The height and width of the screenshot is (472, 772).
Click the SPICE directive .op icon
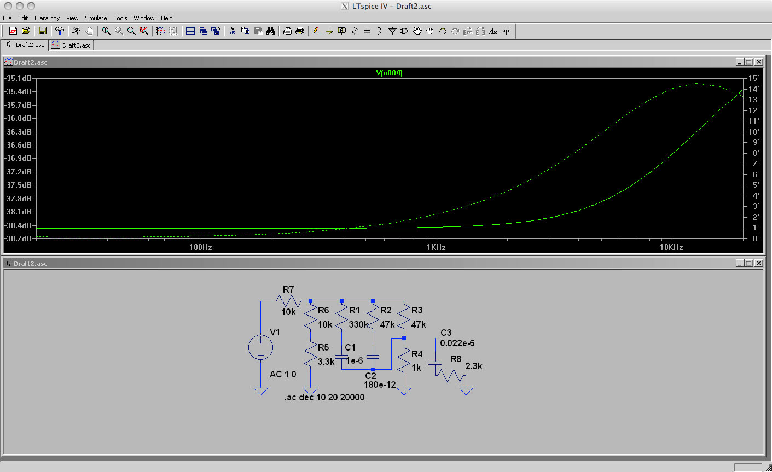(x=506, y=31)
